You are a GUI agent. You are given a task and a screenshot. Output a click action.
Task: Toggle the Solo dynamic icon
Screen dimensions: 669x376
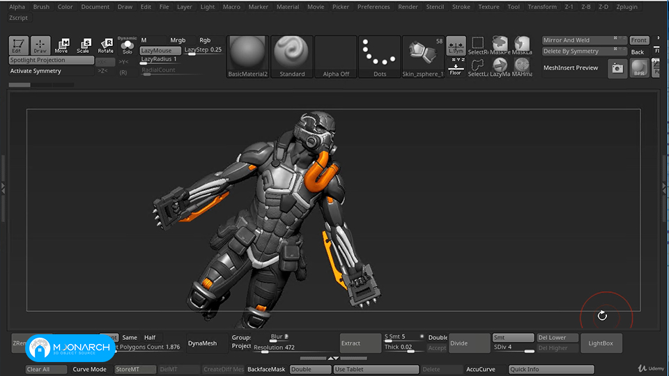(x=127, y=46)
